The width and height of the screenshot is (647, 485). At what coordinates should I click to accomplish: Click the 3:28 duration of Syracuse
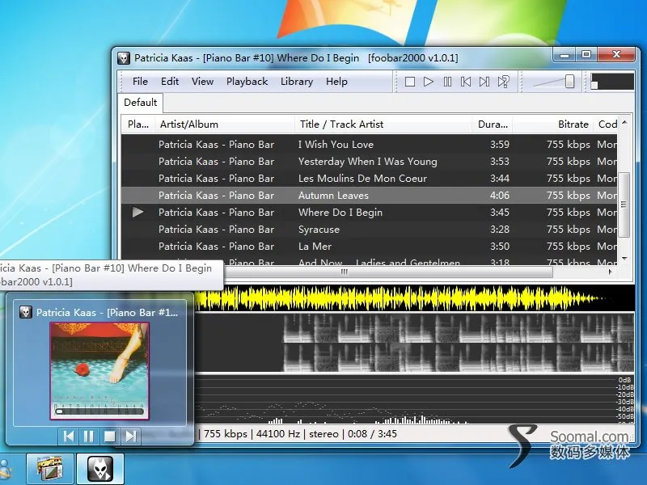[499, 230]
